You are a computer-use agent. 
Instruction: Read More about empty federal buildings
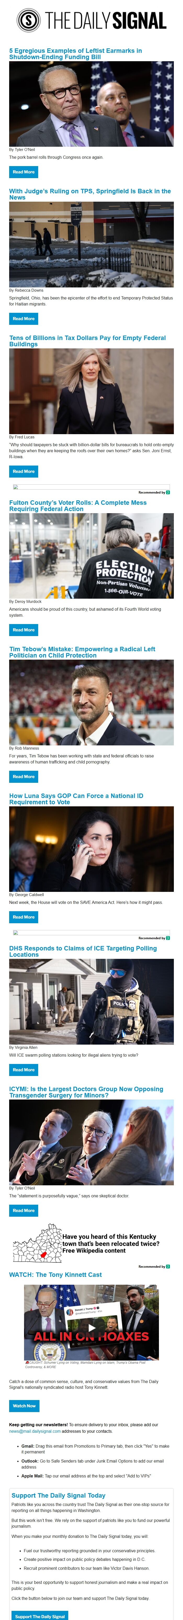coord(24,471)
